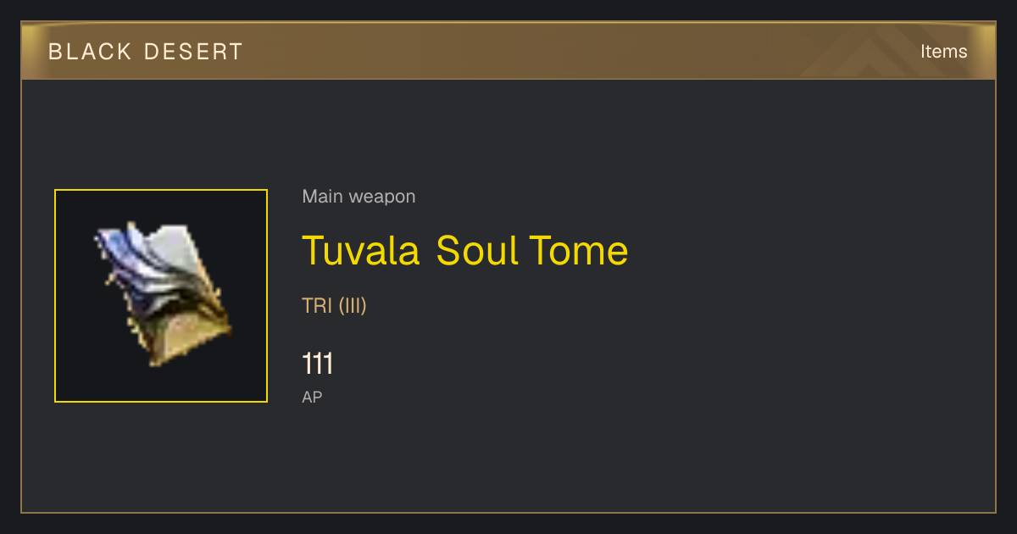1017x534 pixels.
Task: Click the word Soul in the title
Action: pyautogui.click(x=476, y=250)
